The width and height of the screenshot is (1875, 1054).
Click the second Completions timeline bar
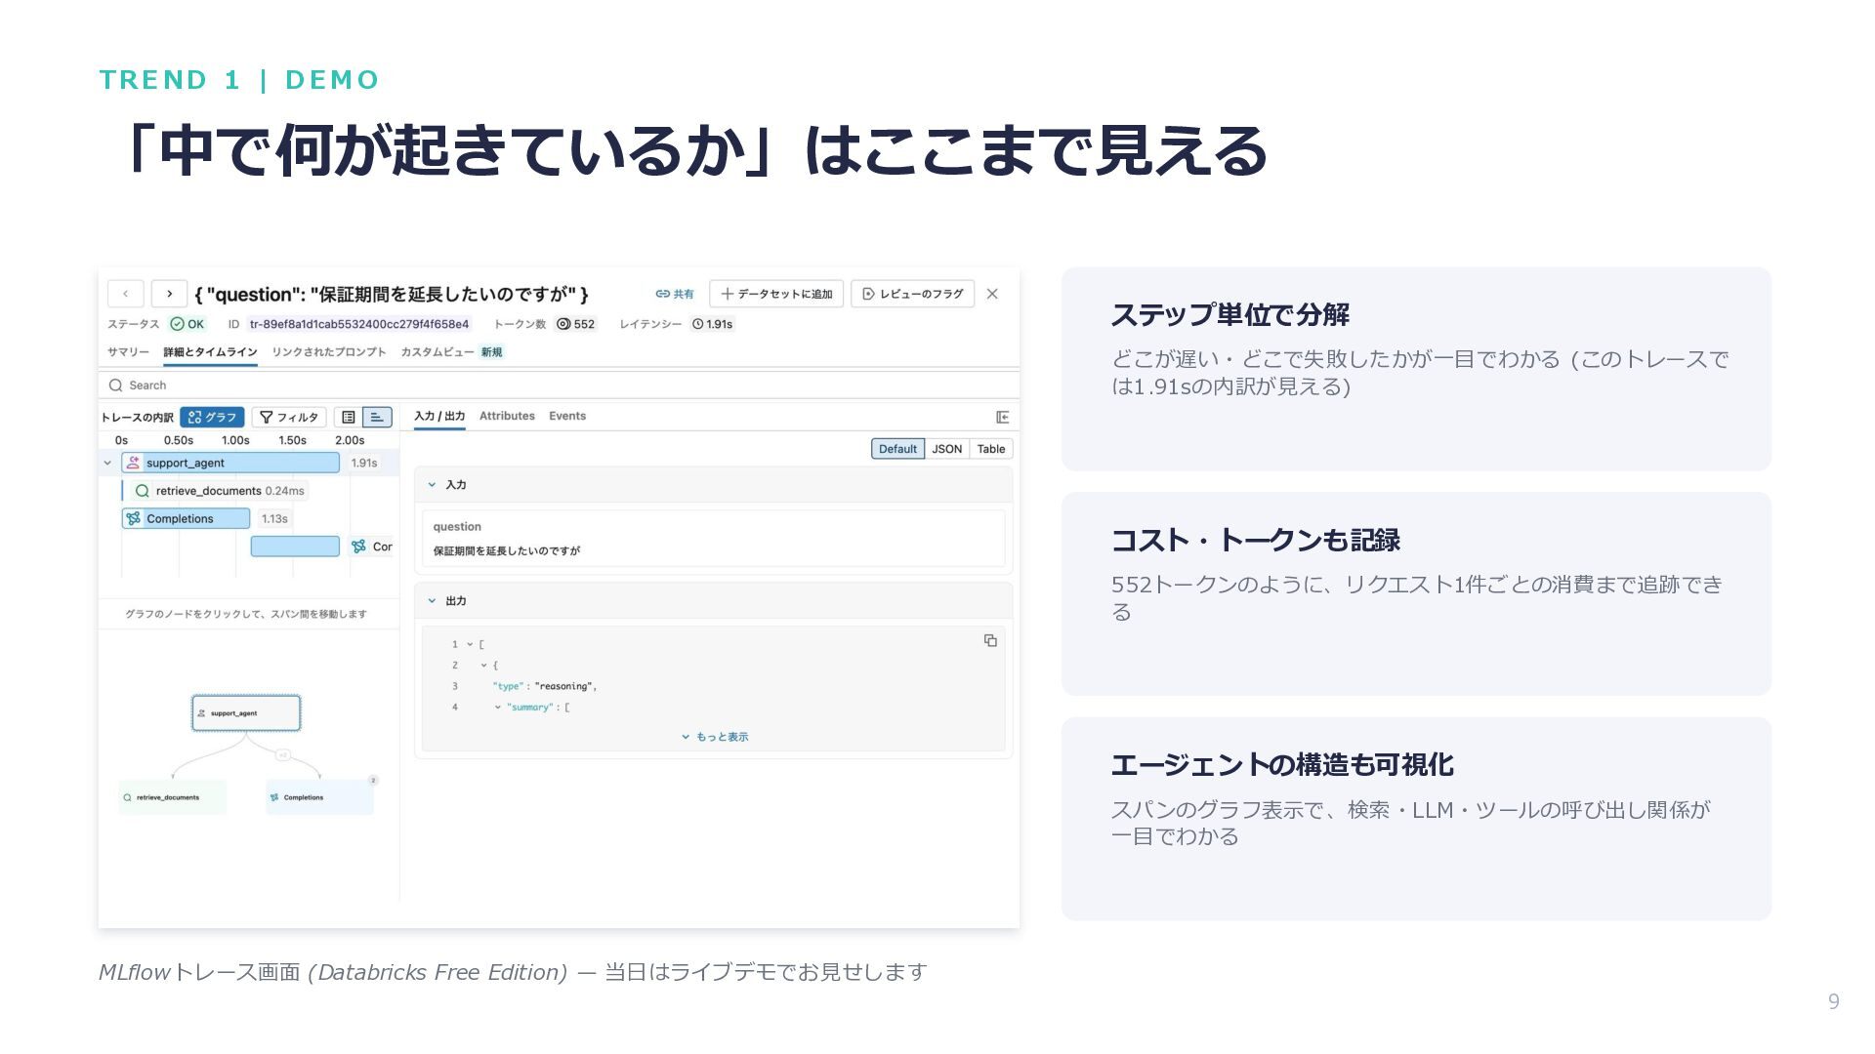click(295, 547)
